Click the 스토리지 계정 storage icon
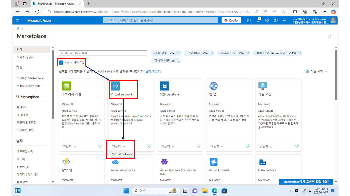 [x=66, y=86]
